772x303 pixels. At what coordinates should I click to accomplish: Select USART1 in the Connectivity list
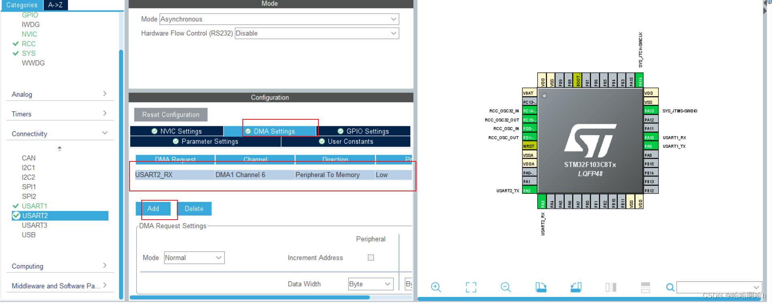pyautogui.click(x=34, y=206)
